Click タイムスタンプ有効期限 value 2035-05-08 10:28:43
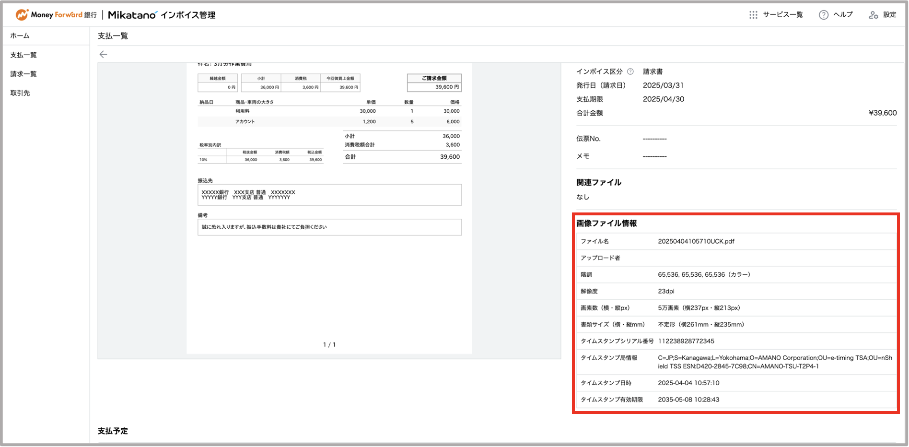 688,400
